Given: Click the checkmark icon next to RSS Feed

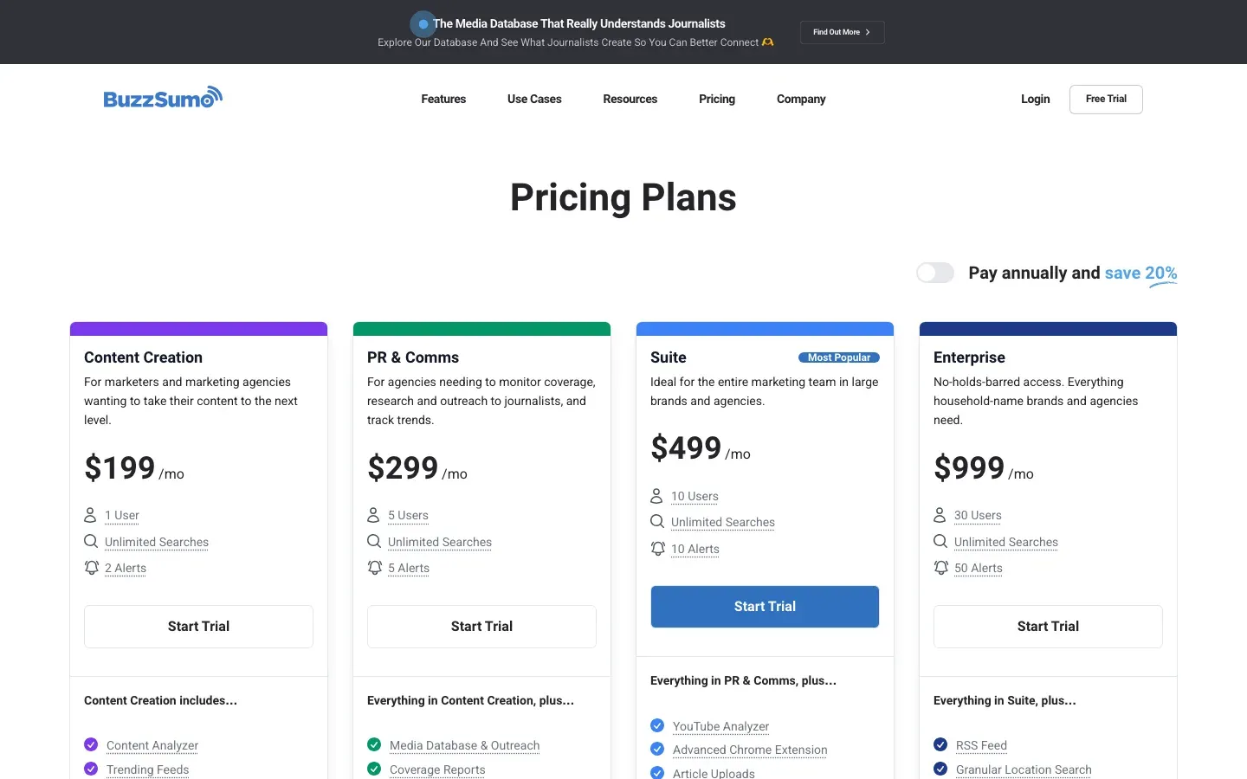Looking at the screenshot, I should click(x=940, y=744).
